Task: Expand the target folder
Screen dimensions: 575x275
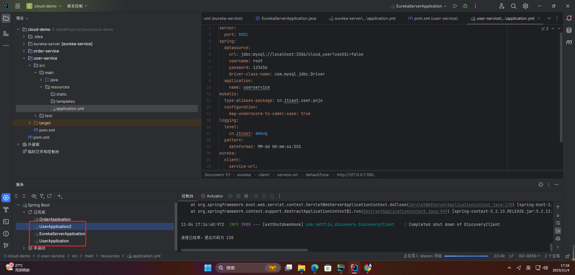Action: (29, 123)
